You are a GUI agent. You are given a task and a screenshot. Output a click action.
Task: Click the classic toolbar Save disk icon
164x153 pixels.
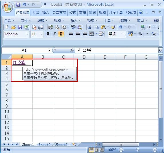20,27
